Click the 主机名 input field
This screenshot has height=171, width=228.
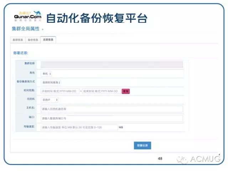(x=112, y=109)
